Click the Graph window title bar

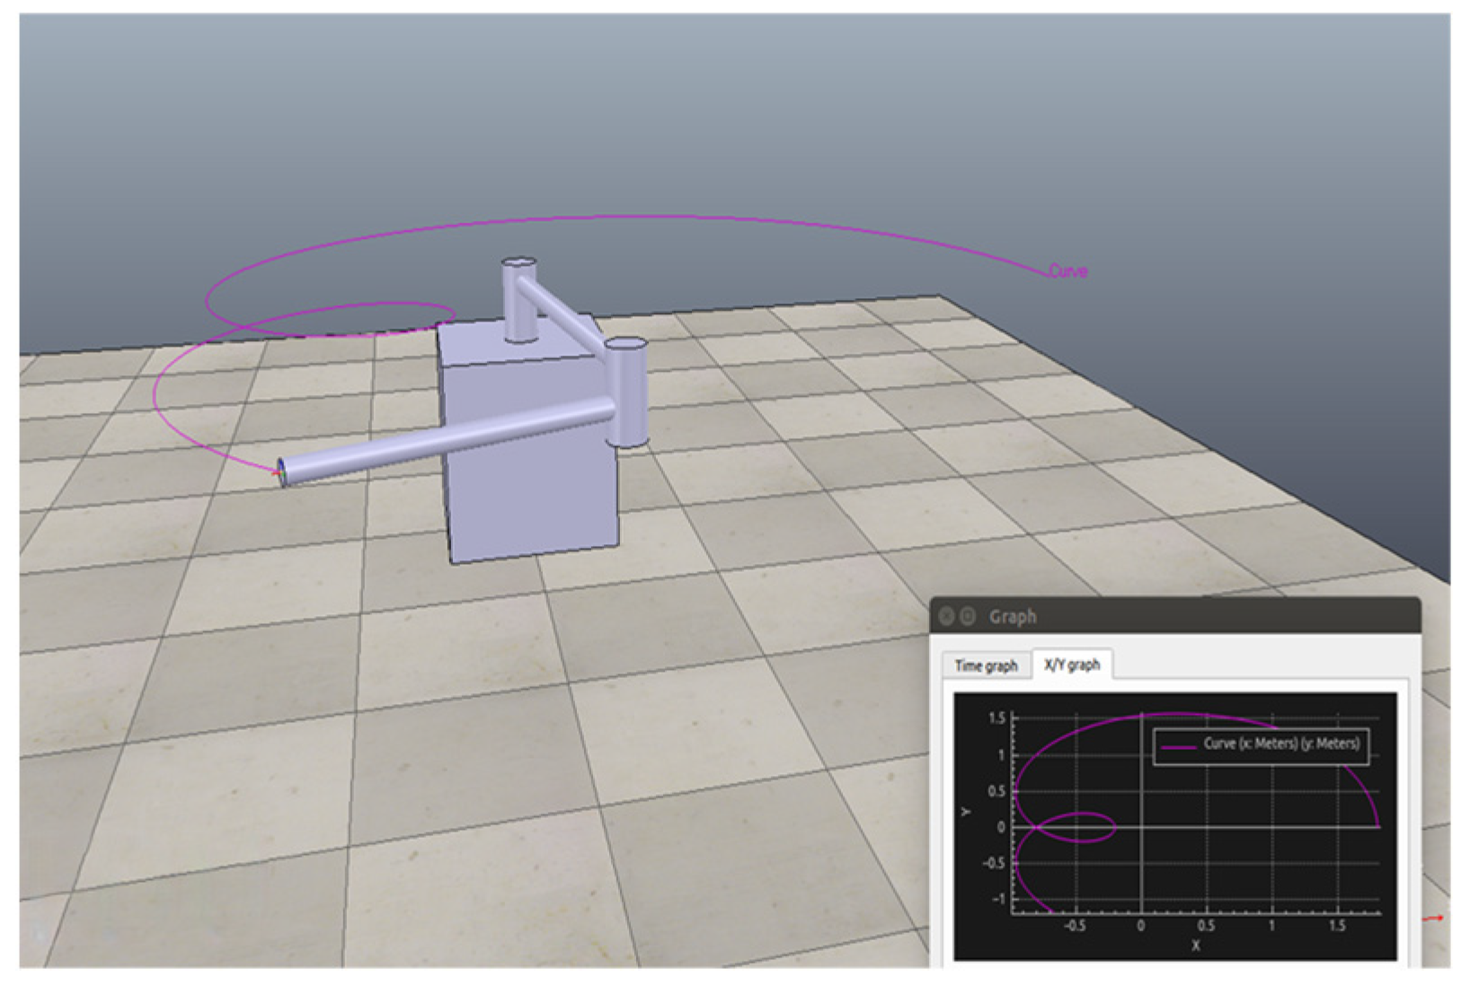[1175, 616]
